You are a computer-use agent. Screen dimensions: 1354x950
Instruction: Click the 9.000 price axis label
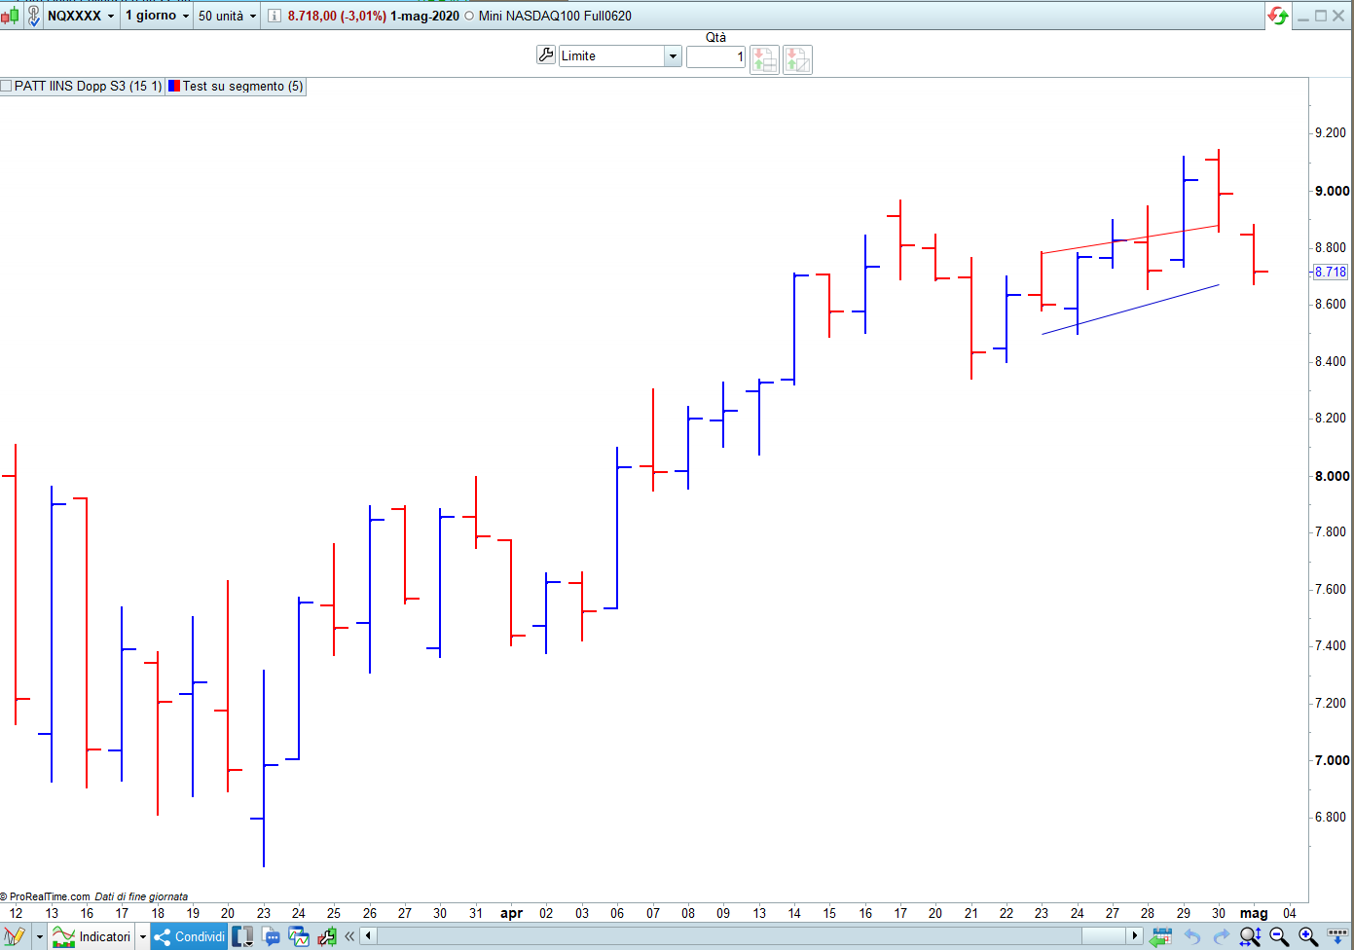pyautogui.click(x=1332, y=191)
